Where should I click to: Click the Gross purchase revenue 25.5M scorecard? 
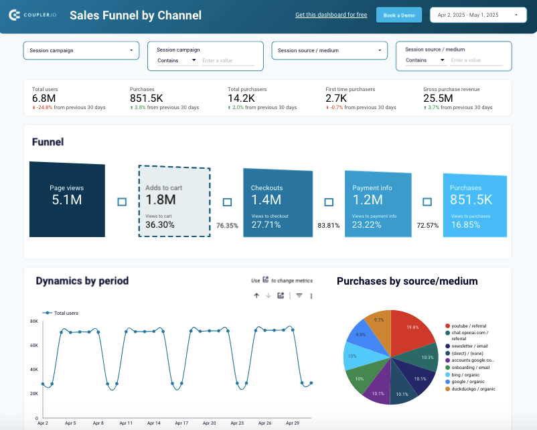[457, 98]
